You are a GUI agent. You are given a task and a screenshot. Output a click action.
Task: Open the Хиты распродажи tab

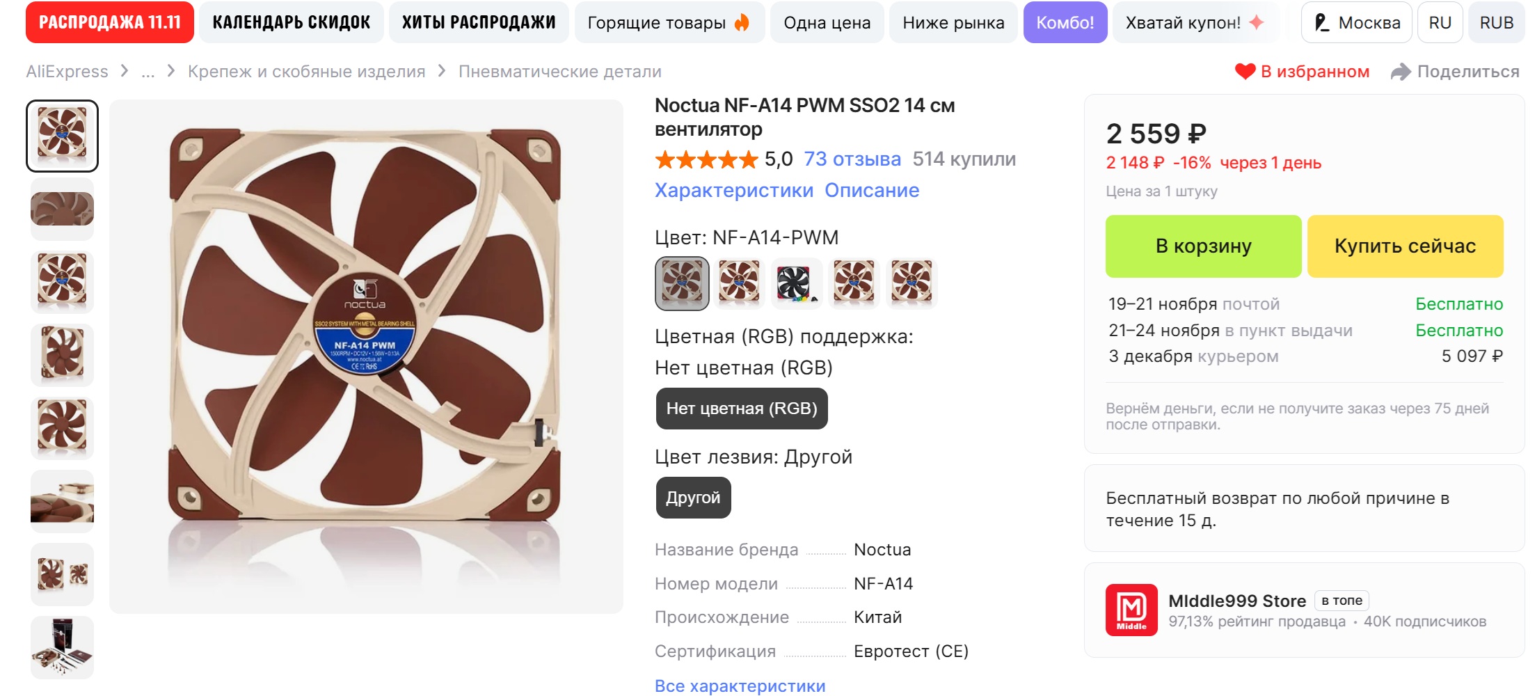click(479, 23)
